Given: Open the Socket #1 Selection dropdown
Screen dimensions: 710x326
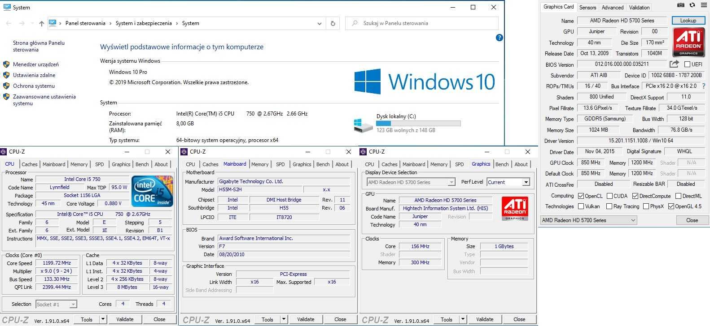Looking at the screenshot, I should (x=56, y=305).
